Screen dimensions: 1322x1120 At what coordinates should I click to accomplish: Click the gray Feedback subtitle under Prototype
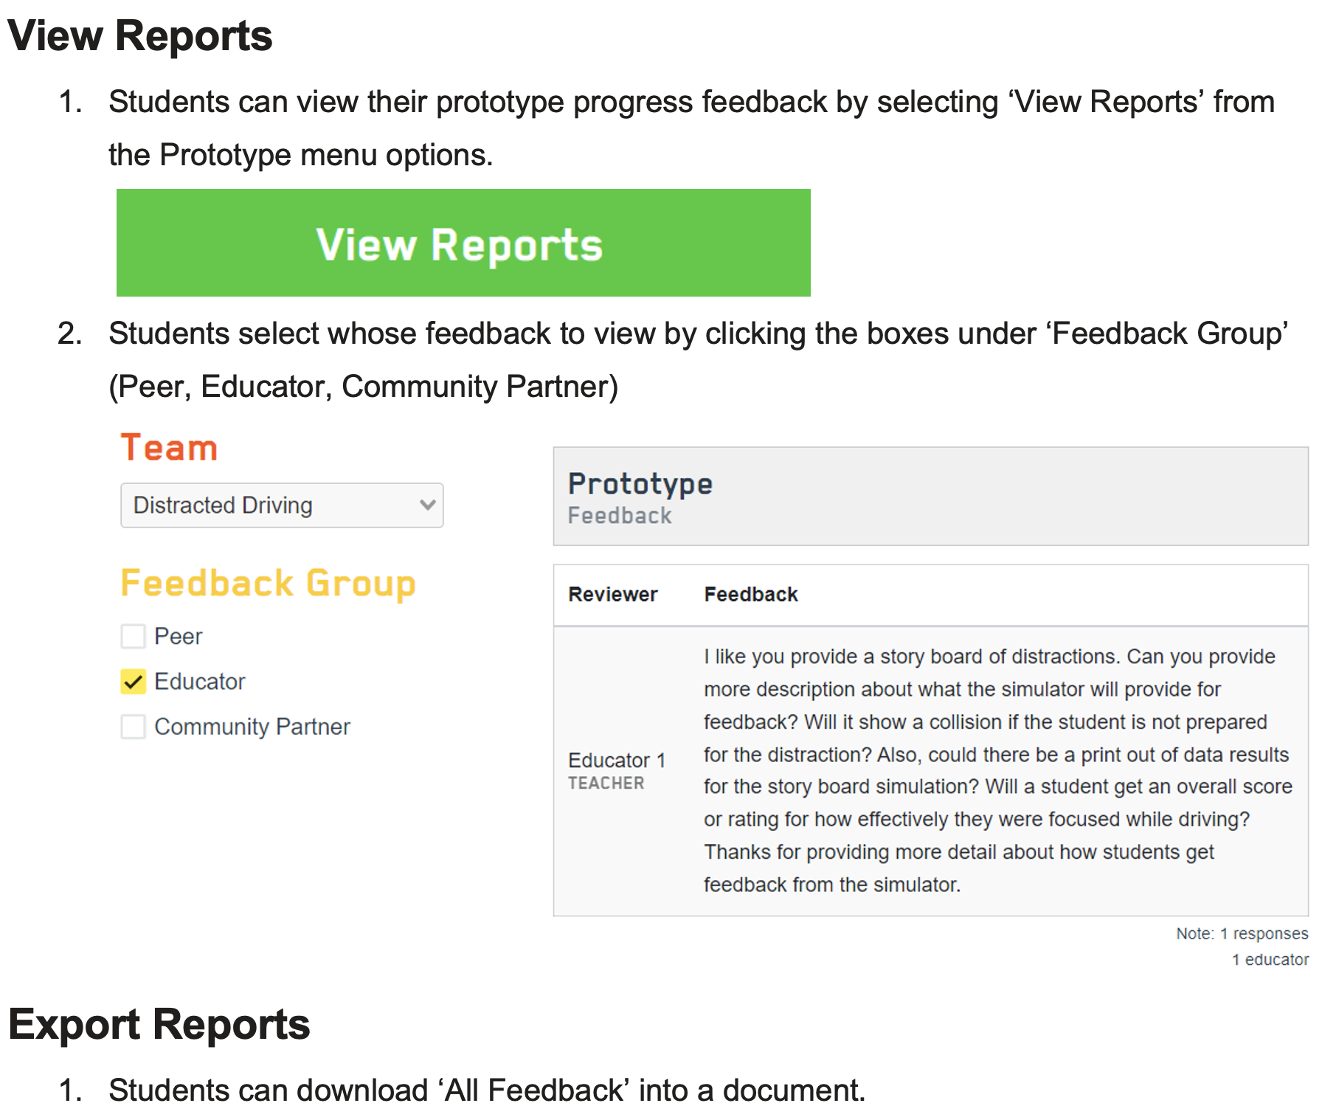620,516
